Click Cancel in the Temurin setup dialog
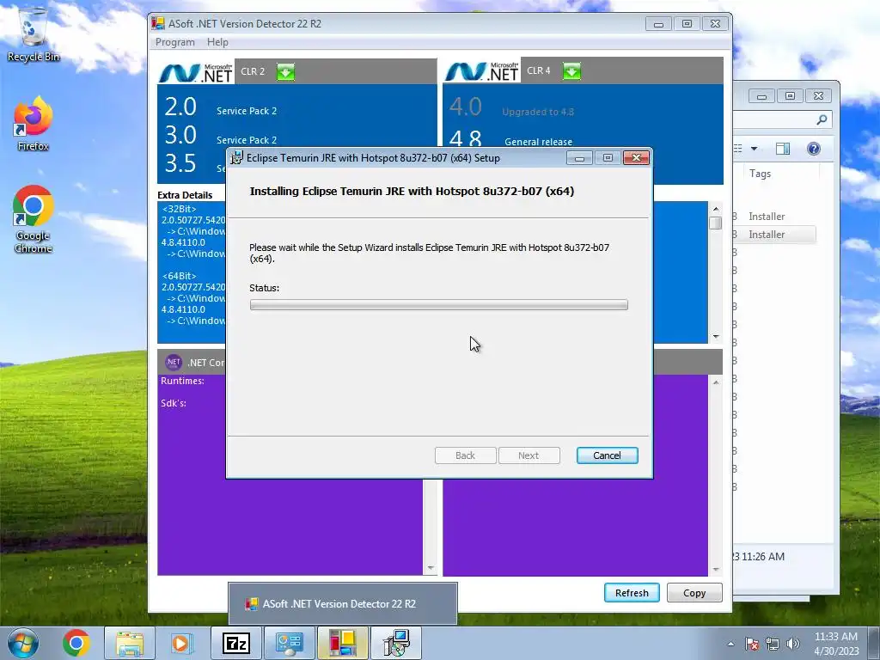880x660 pixels. [x=608, y=455]
